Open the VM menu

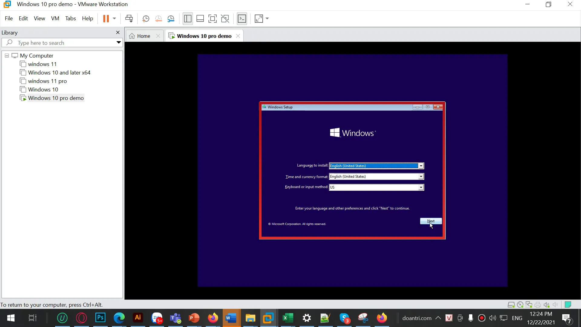coord(55,18)
